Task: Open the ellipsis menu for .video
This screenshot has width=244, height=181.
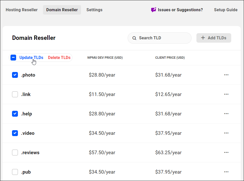Action: (226, 133)
